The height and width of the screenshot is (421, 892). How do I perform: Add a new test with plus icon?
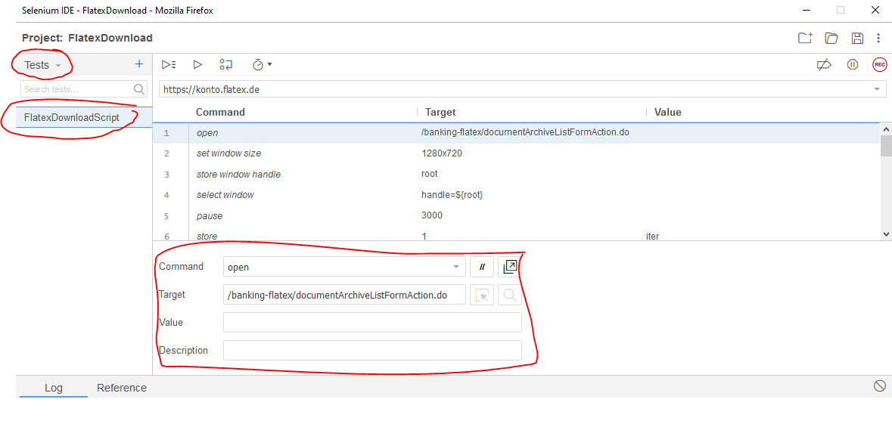point(138,64)
